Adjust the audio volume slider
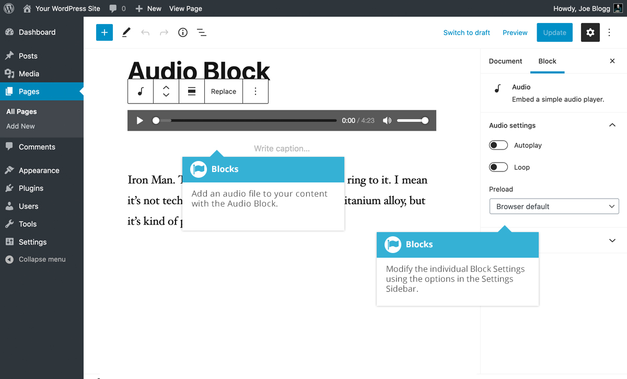This screenshot has height=379, width=627. click(x=413, y=120)
